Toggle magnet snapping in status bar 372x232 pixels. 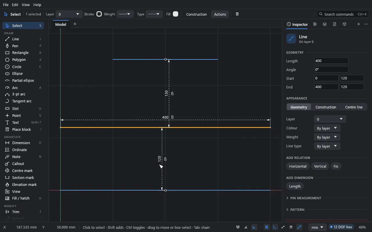coord(238,227)
